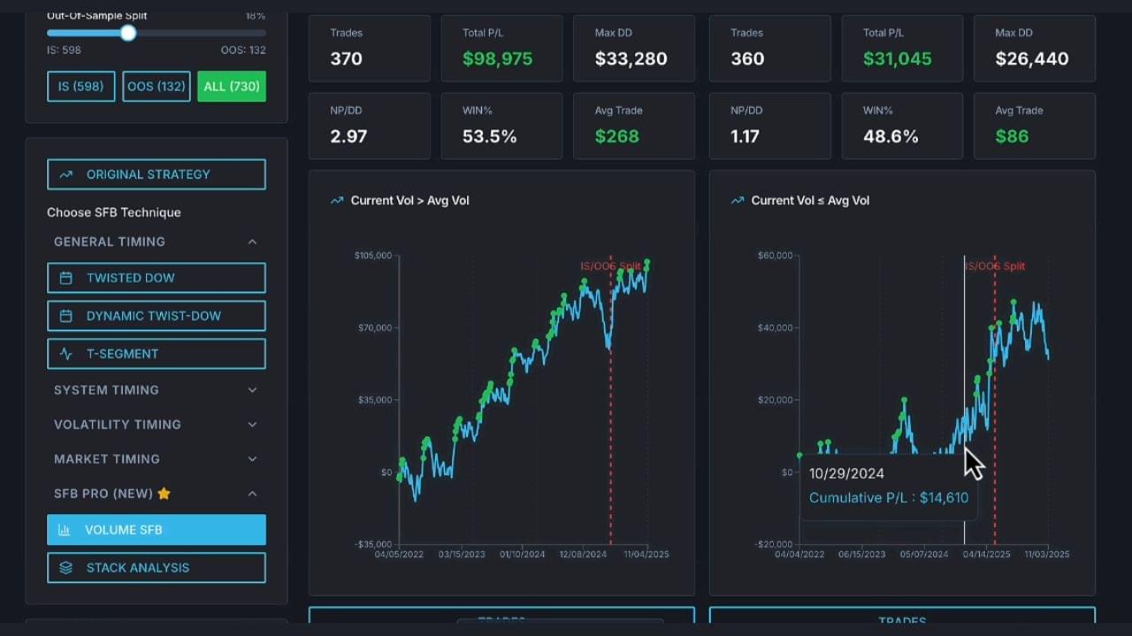Select the OOS (132) sample filter
1132x636 pixels.
click(157, 87)
